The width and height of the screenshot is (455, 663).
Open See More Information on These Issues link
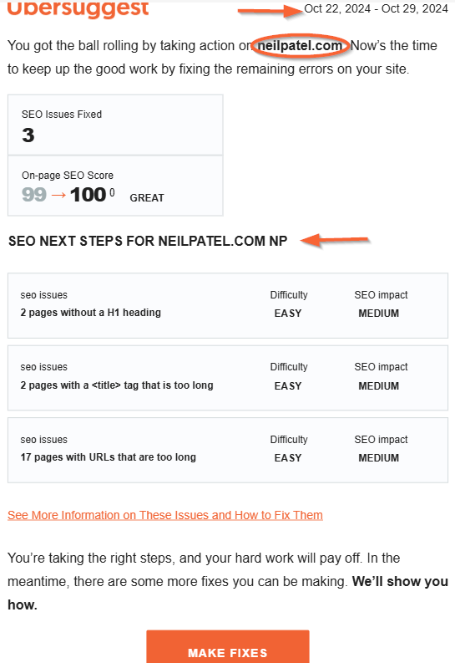pos(165,515)
